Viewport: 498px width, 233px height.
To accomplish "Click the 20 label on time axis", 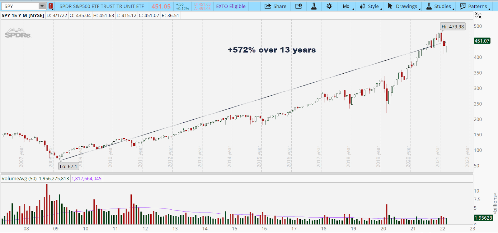I will pyautogui.click(x=383, y=229).
